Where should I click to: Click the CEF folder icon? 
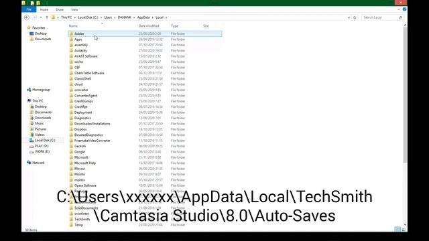[71, 67]
